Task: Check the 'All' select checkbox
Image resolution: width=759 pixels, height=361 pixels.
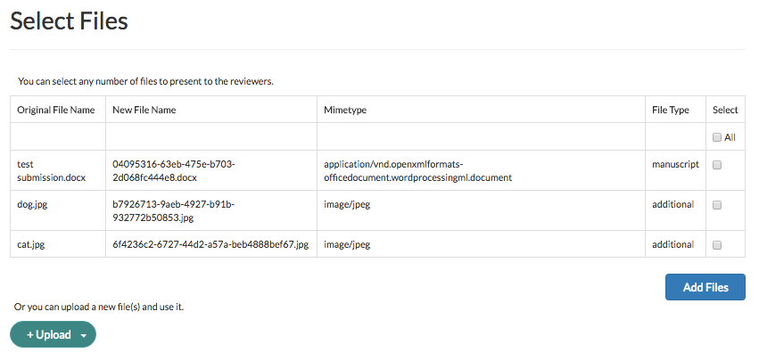Action: tap(717, 137)
